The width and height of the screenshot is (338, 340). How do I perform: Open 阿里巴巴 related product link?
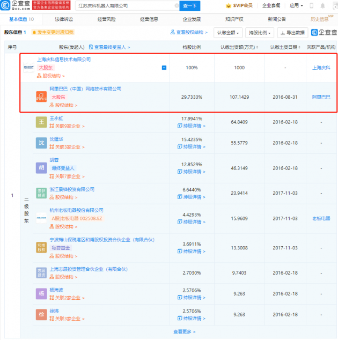click(x=321, y=97)
